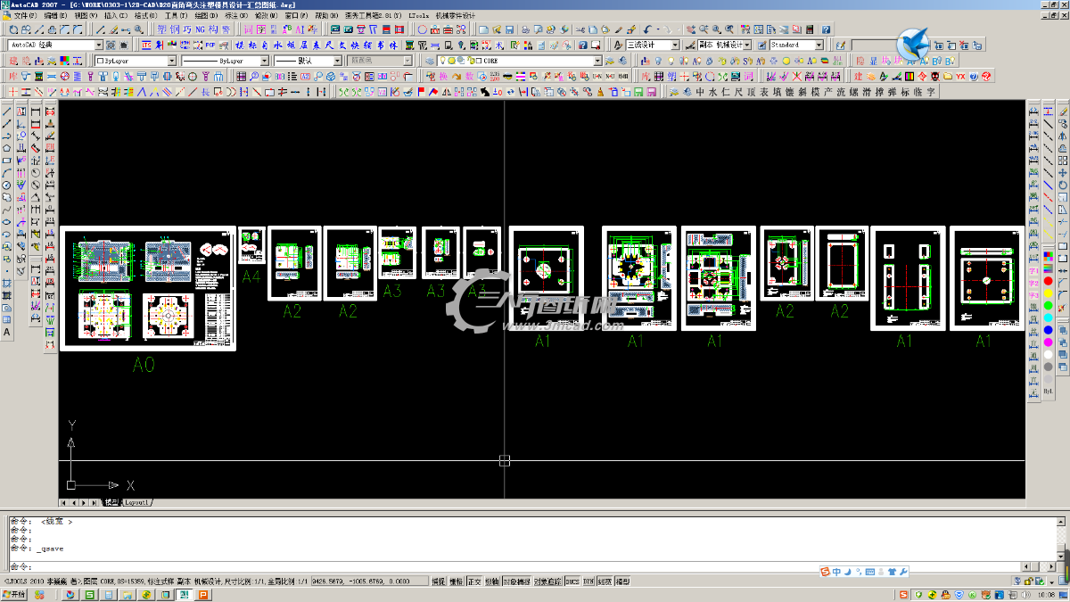The image size is (1070, 602).
Task: Open the 格式 (Format) menu
Action: [146, 16]
